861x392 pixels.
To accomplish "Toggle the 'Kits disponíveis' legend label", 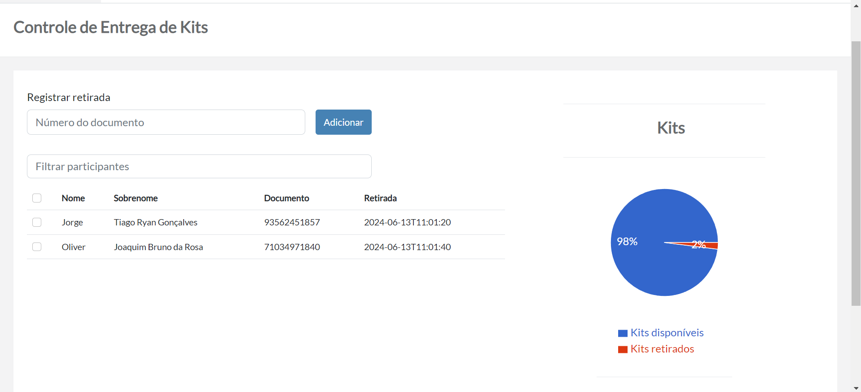I will coord(667,333).
